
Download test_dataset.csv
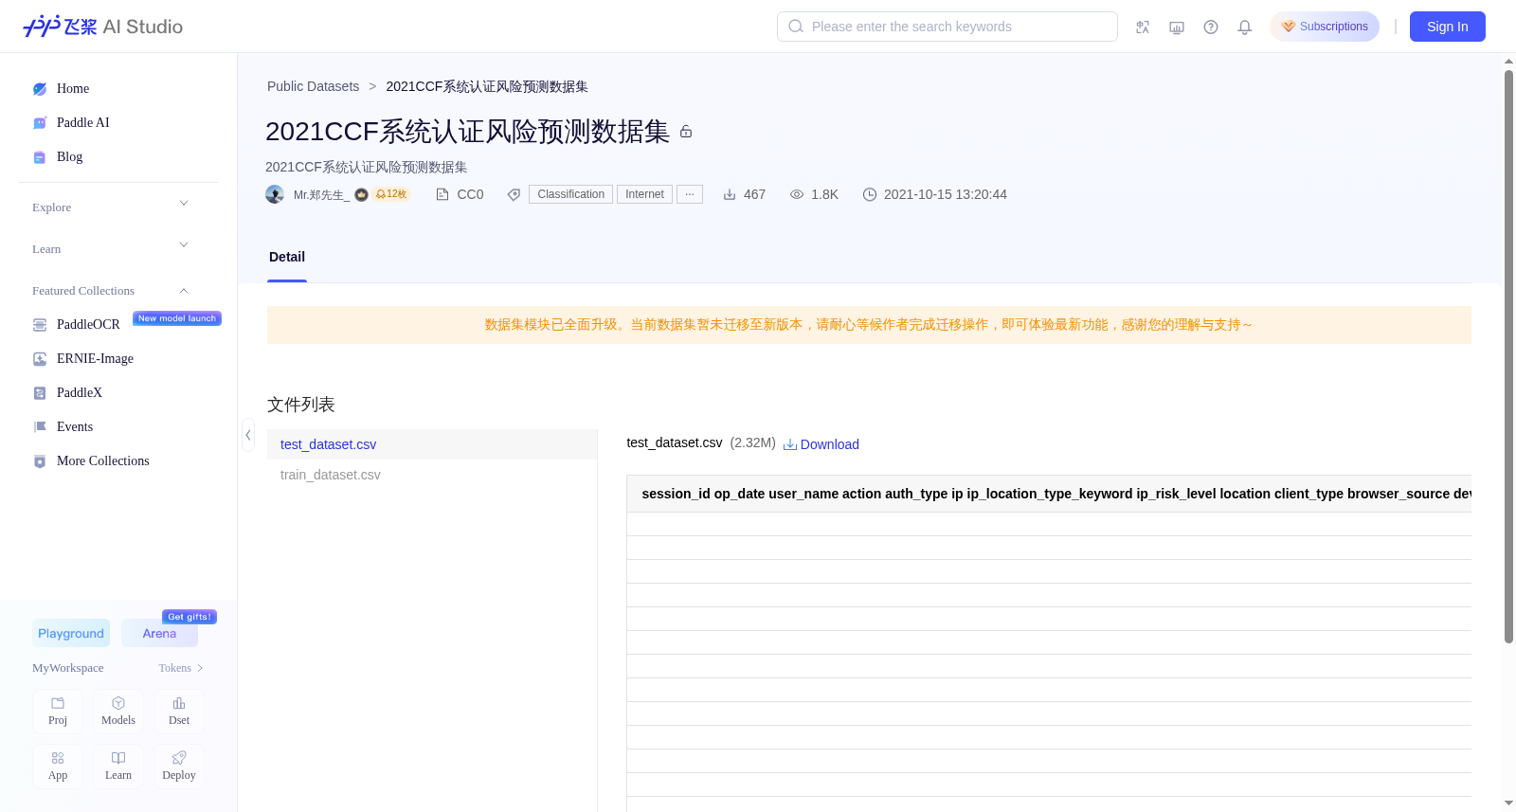click(821, 444)
